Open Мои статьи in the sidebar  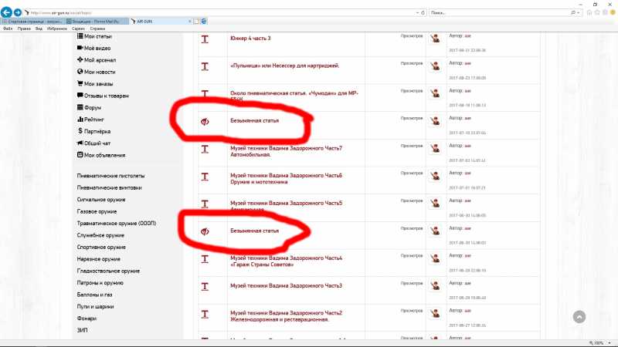[94, 36]
